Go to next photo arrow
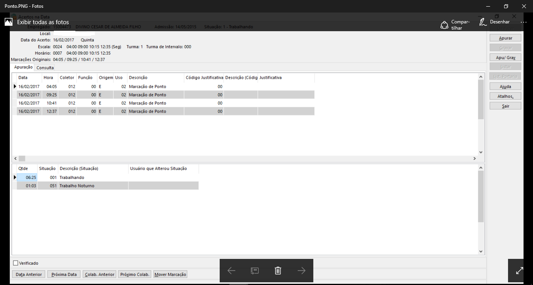Screen dimensions: 533x285 pyautogui.click(x=301, y=271)
